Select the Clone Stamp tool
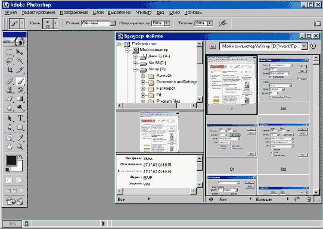Viewport: 323px width, 229px height. click(10, 90)
